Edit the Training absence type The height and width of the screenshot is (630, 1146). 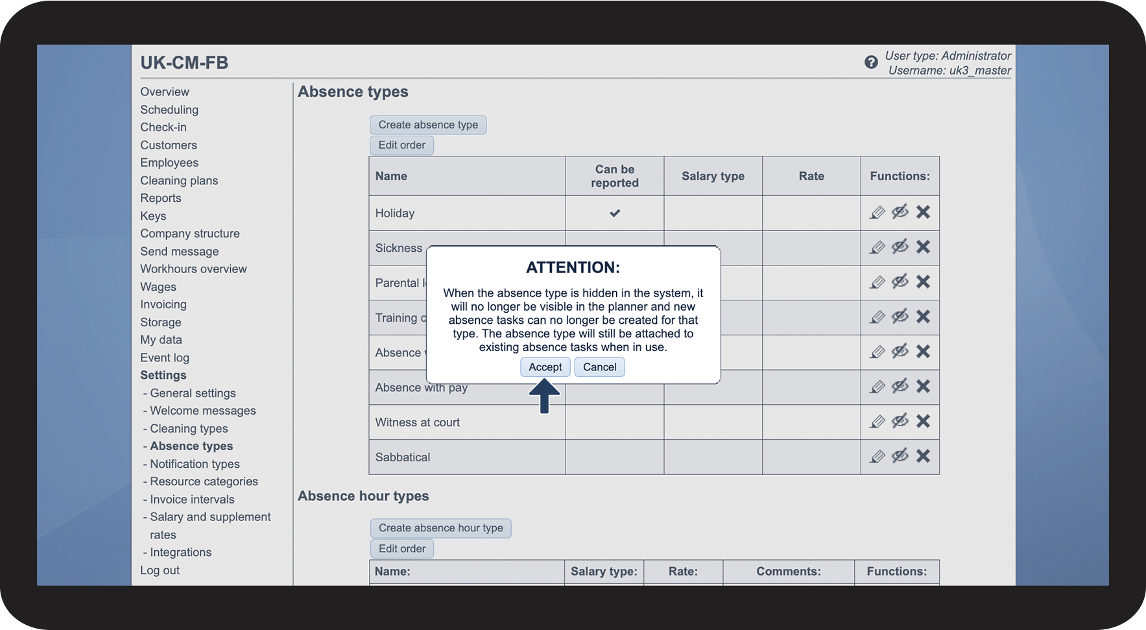pos(877,317)
